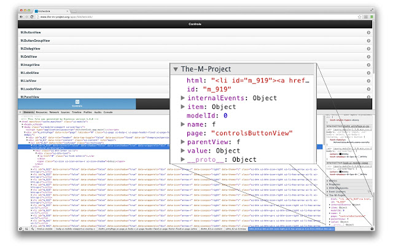This screenshot has height=246, width=393.
Task: Switch to the Network DevTools tab
Action: (x=54, y=112)
